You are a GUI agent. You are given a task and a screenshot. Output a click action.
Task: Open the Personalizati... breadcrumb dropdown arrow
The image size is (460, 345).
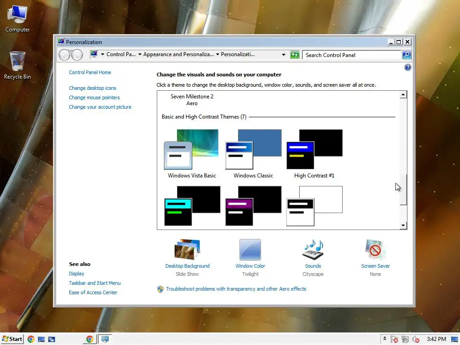click(217, 54)
